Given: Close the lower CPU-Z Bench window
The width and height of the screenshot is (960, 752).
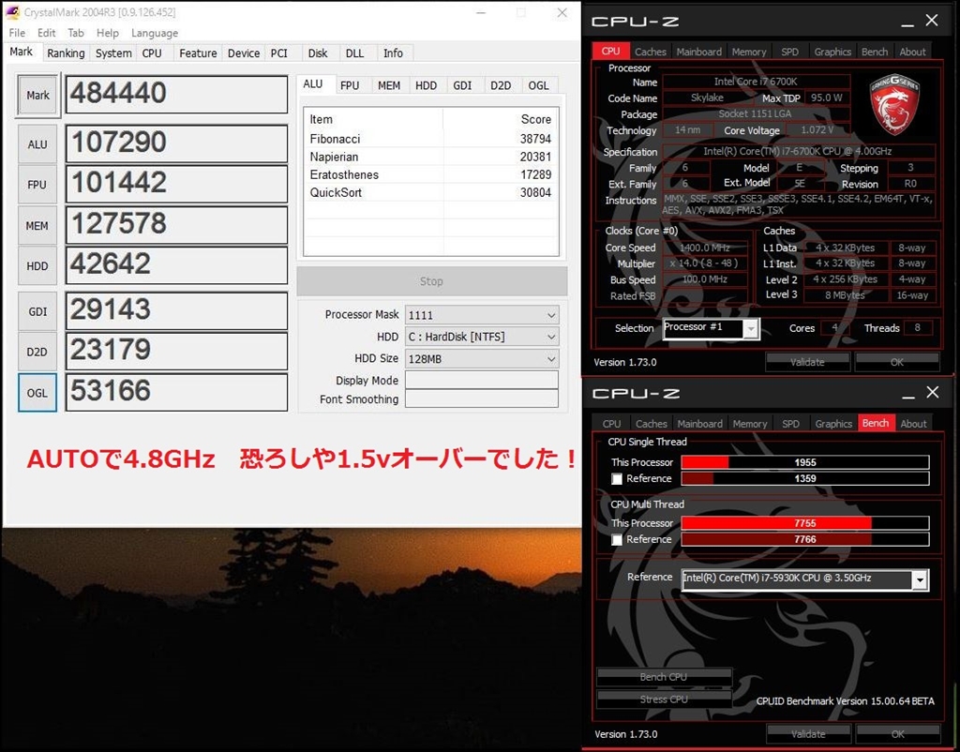Looking at the screenshot, I should point(933,393).
